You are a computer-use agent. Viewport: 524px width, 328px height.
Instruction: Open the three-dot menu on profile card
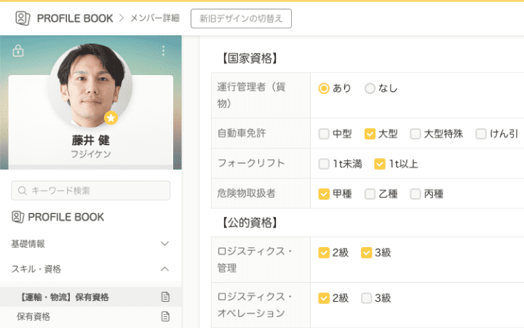(x=164, y=51)
